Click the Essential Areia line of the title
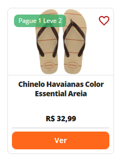This screenshot has height=155, width=127. tap(61, 94)
